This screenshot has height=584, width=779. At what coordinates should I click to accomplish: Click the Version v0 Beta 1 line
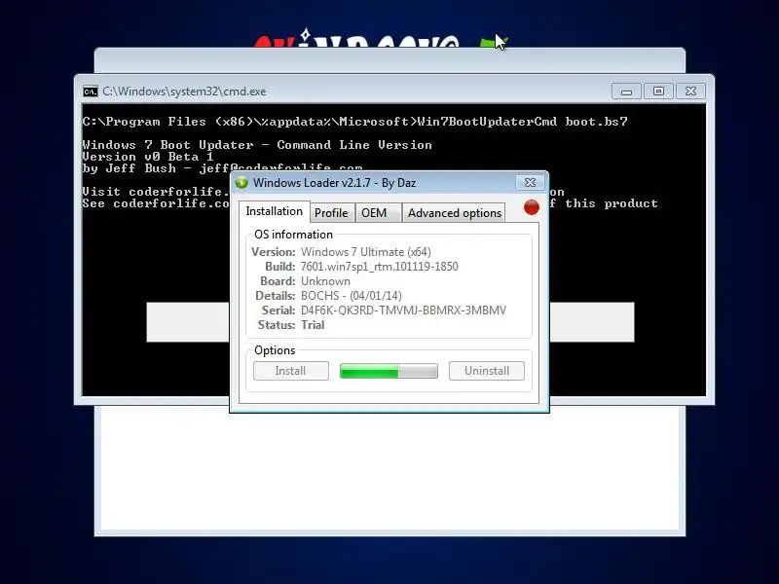(148, 157)
